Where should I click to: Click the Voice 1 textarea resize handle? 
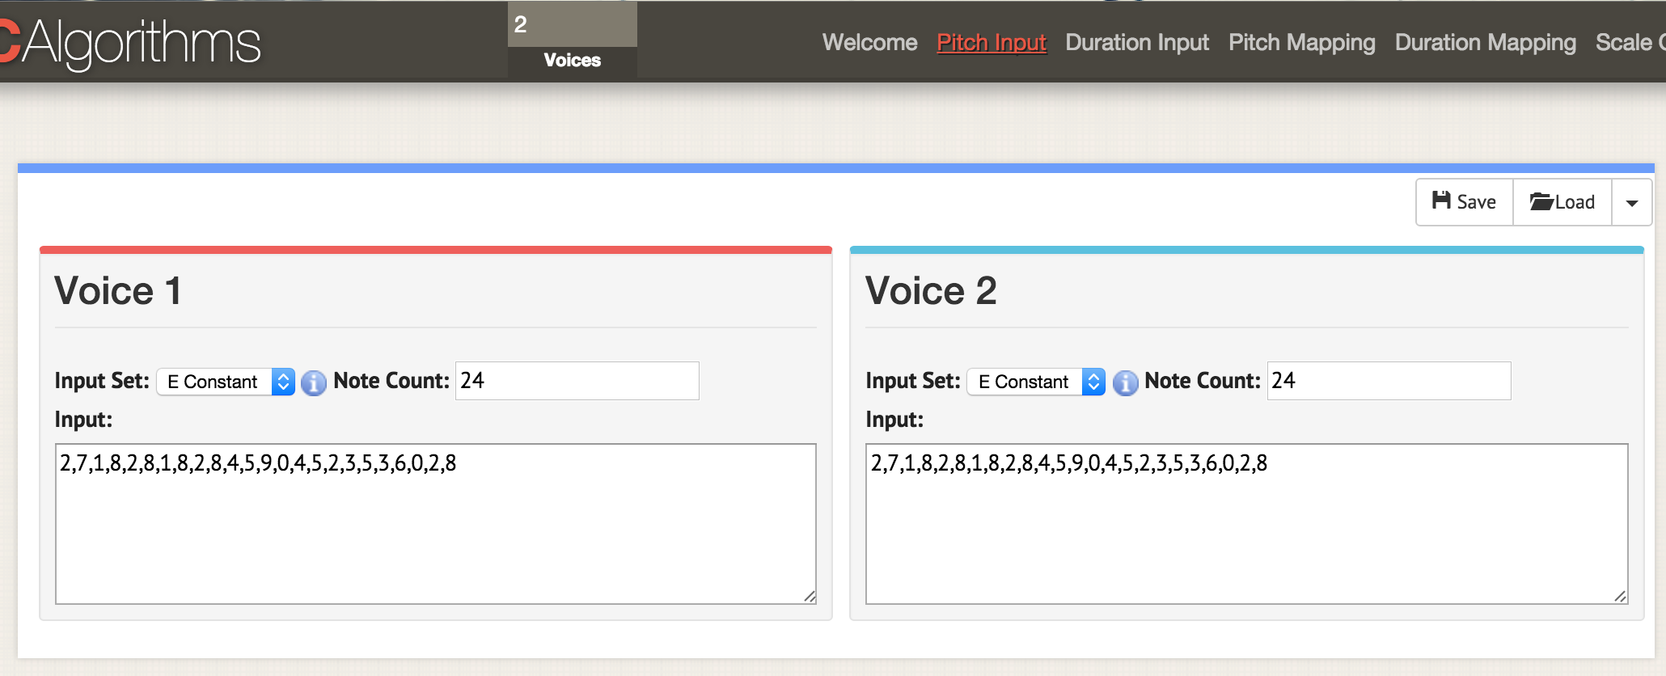pos(810,597)
